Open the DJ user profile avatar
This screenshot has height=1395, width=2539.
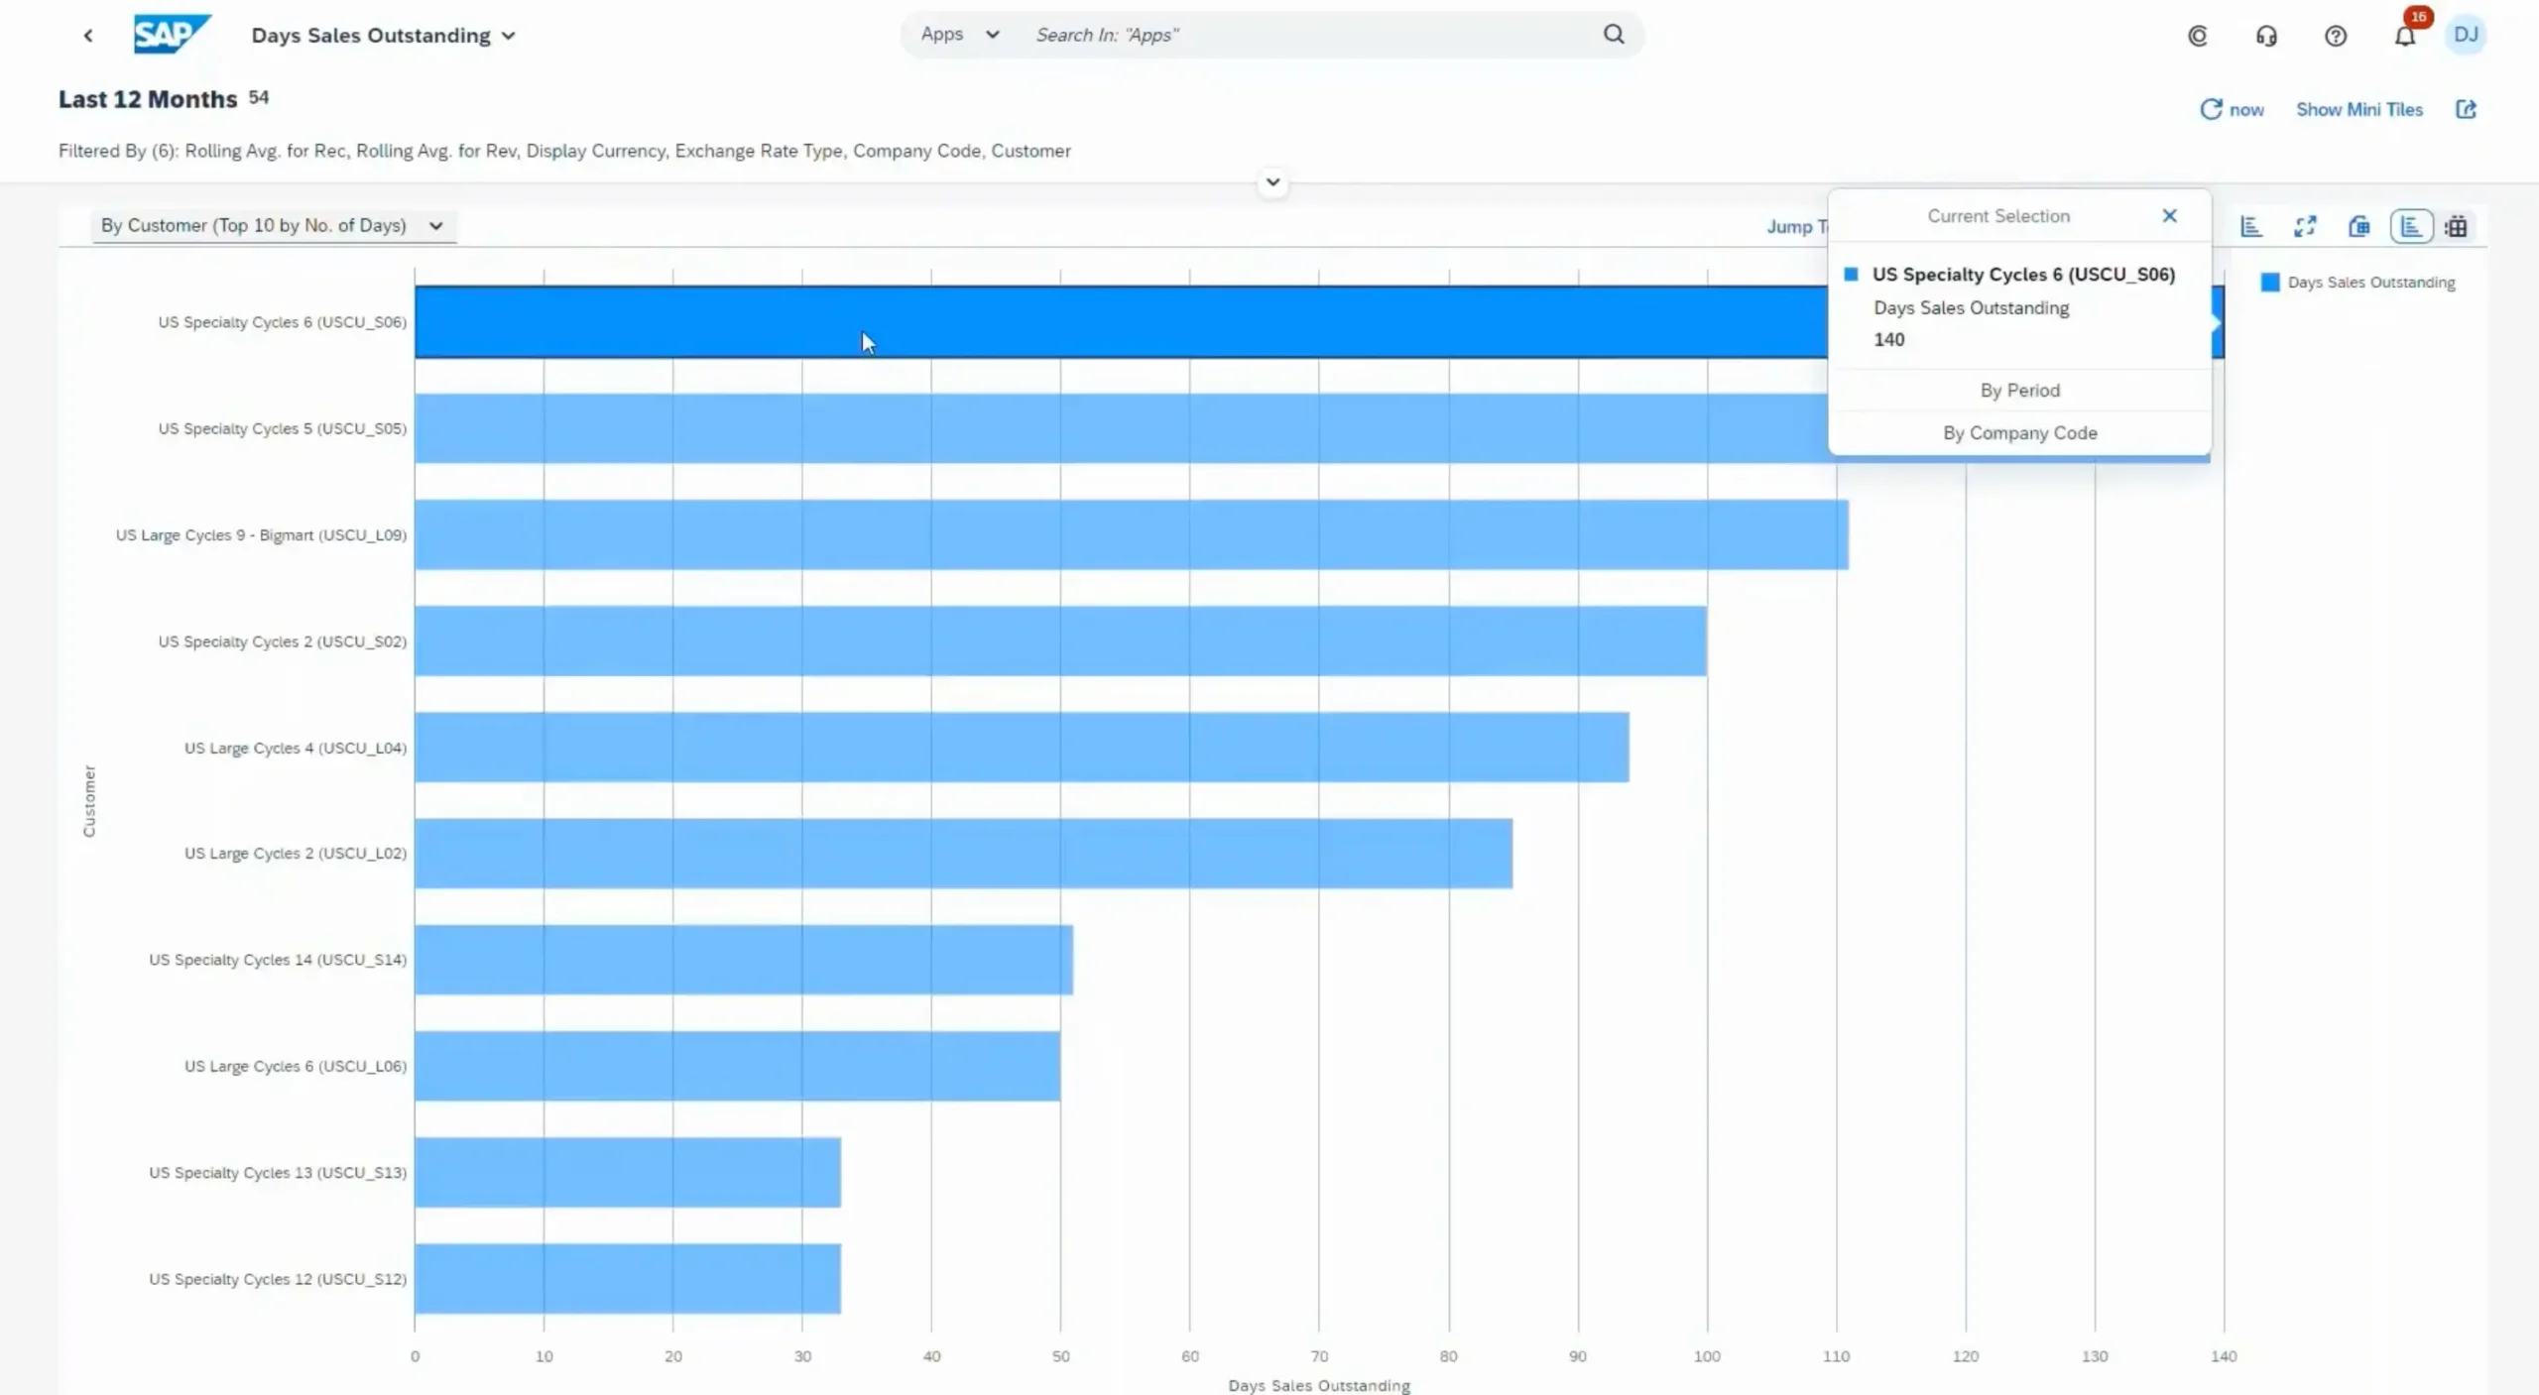[2466, 36]
